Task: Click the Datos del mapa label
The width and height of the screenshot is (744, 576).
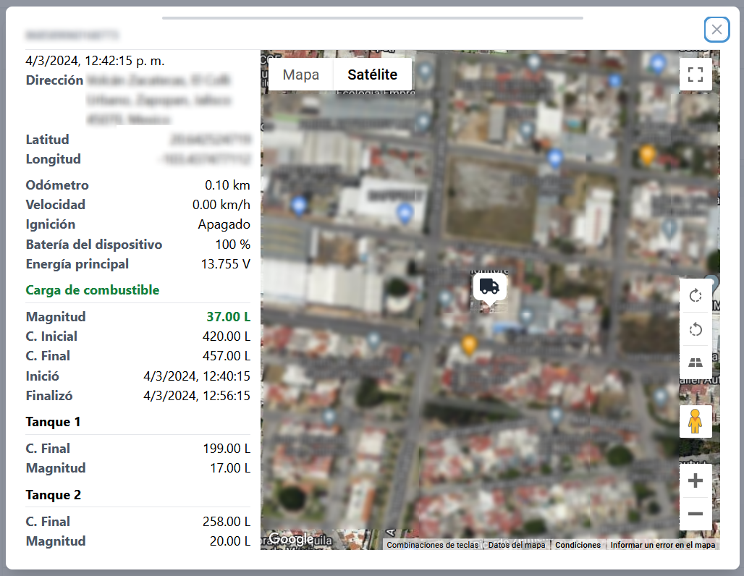Action: point(516,545)
